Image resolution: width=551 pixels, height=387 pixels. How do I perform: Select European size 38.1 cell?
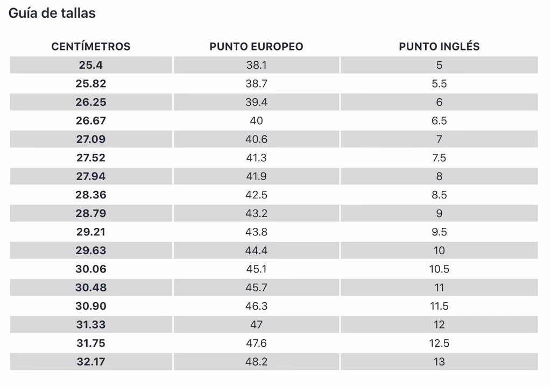point(256,65)
